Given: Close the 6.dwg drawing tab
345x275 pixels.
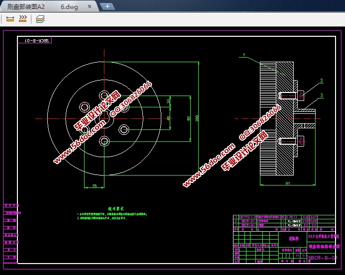Looking at the screenshot, I should [90, 7].
